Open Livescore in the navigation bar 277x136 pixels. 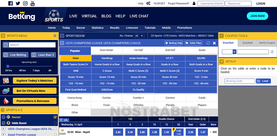pyautogui.click(x=132, y=28)
